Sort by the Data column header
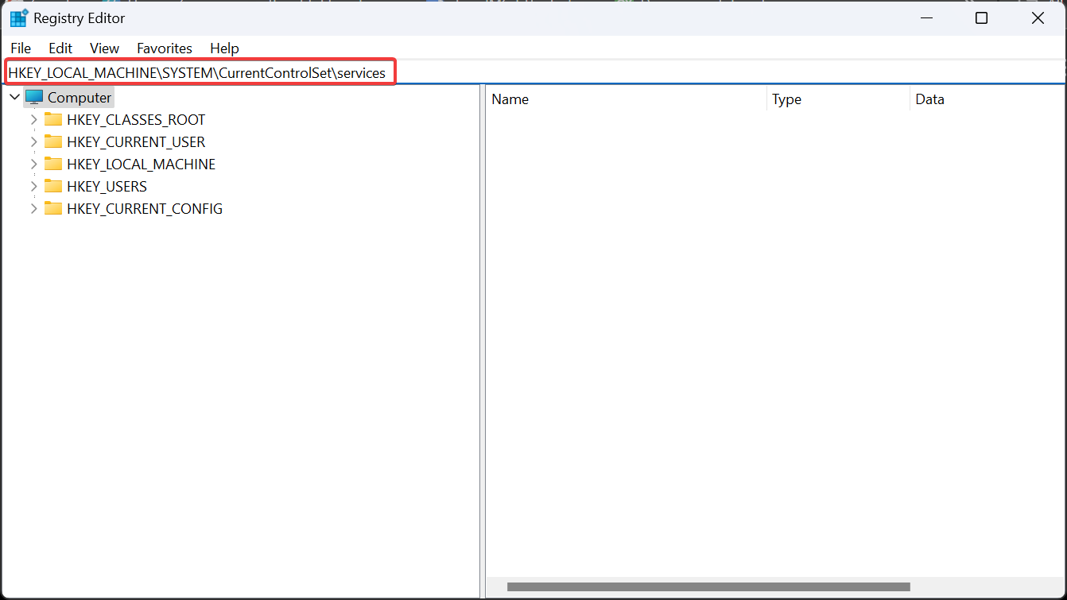This screenshot has width=1067, height=600. pos(987,99)
